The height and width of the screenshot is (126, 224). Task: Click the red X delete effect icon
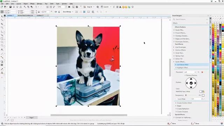(202, 72)
